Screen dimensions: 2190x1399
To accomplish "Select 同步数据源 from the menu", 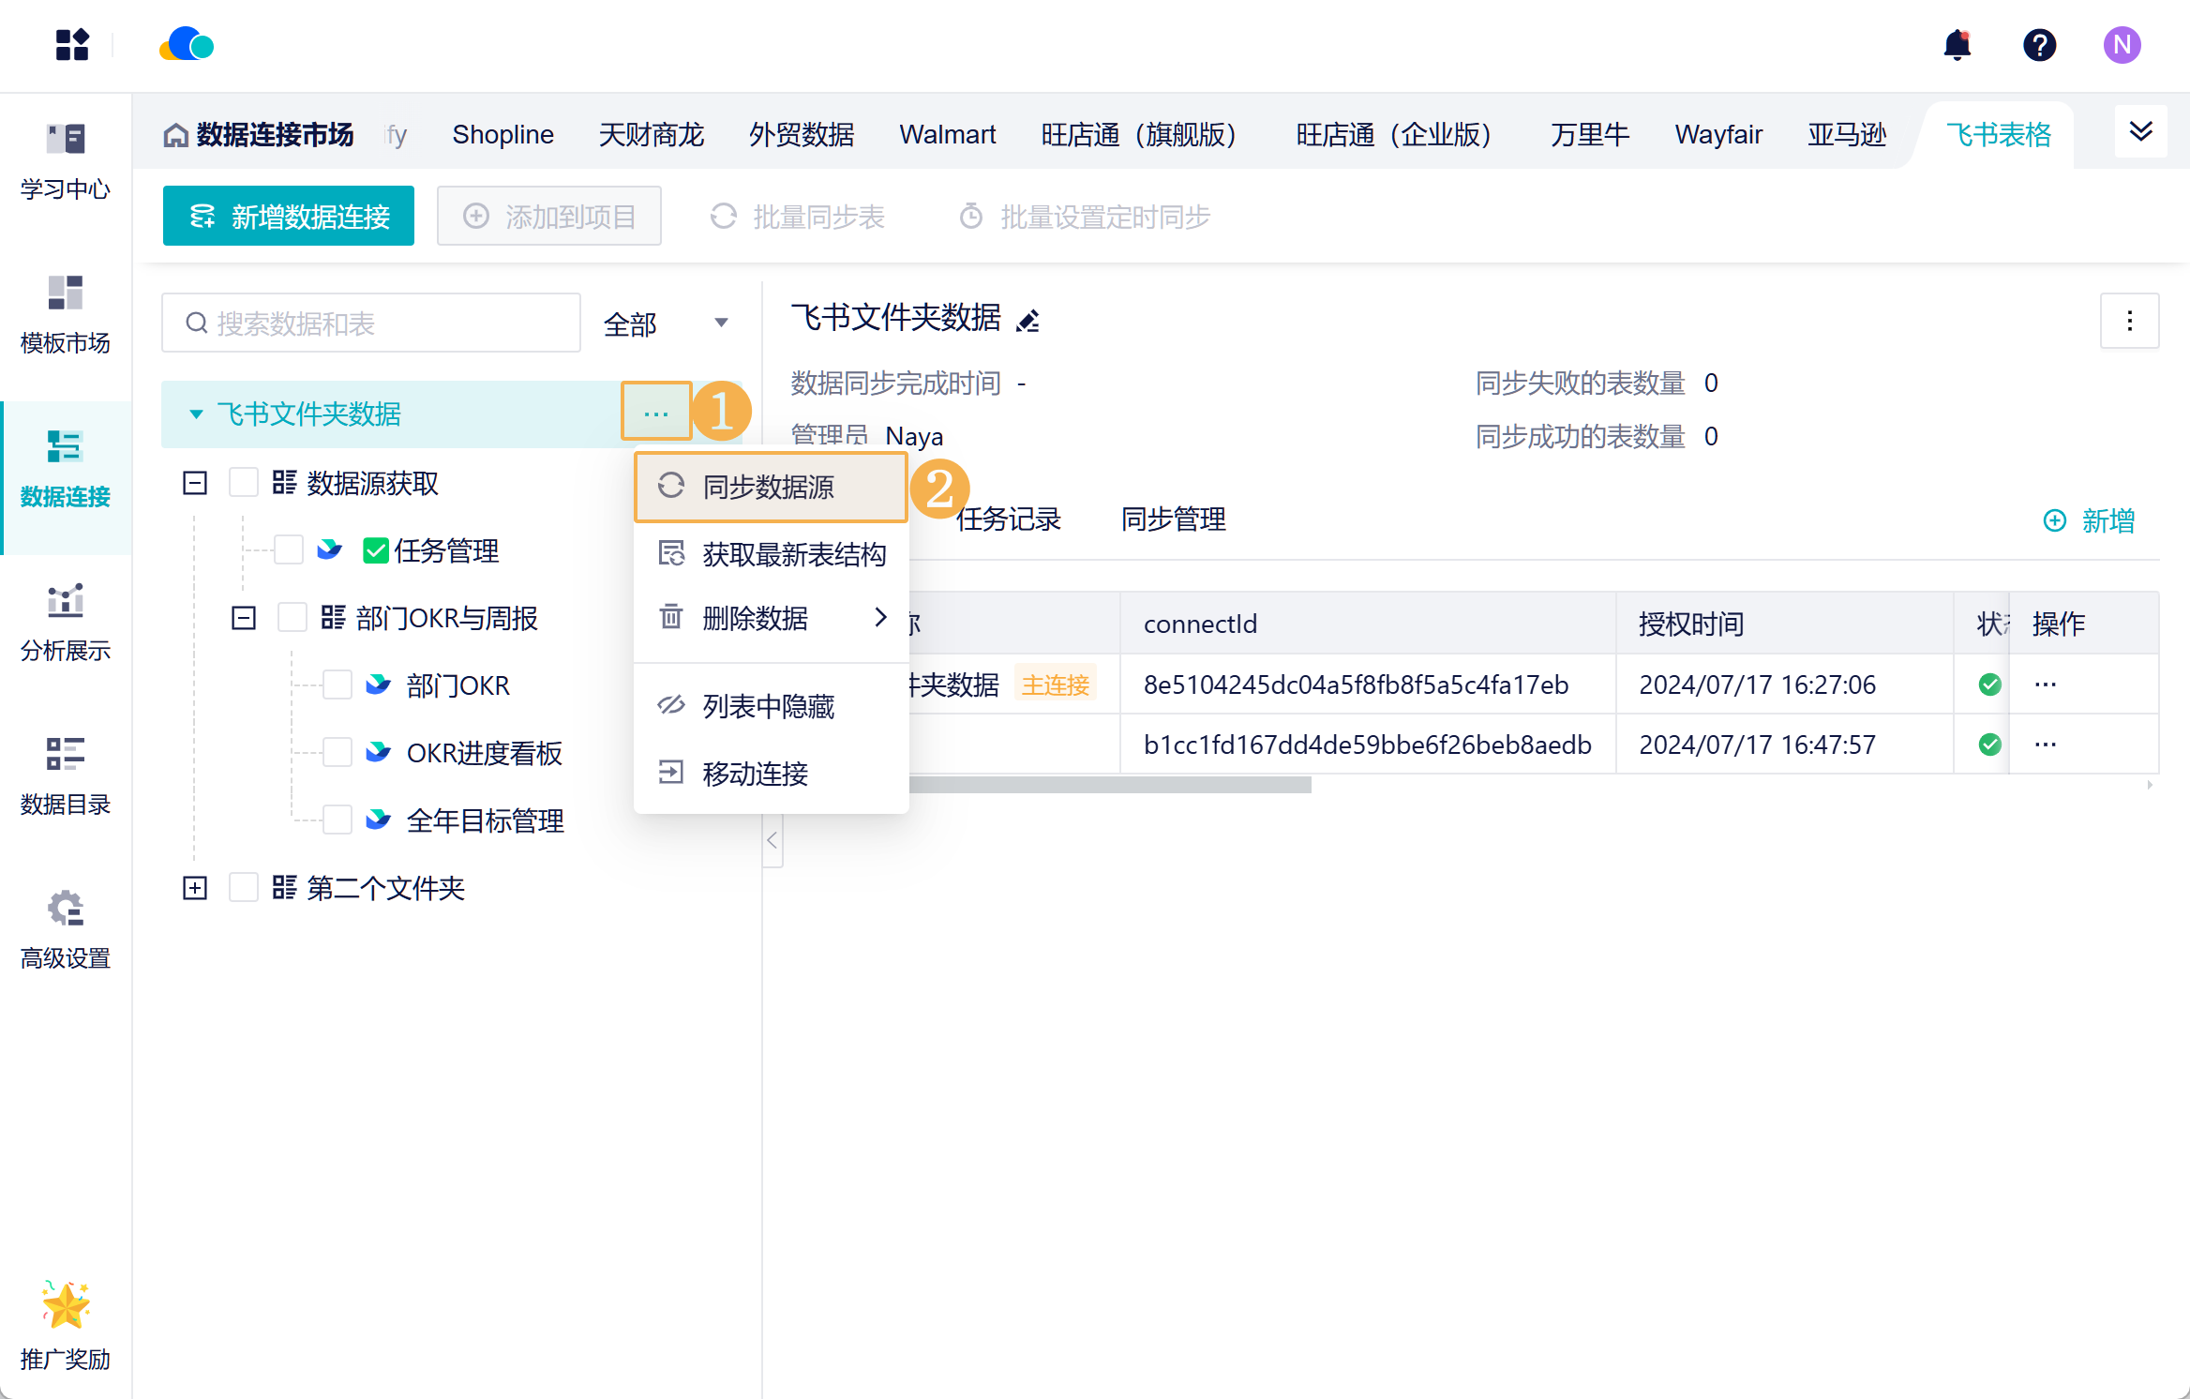I will pos(772,487).
